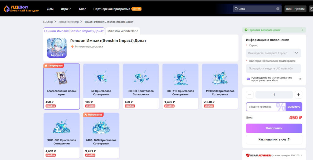This screenshot has width=313, height=160.
Task: Click the UID игры input field
Action: click(273, 68)
